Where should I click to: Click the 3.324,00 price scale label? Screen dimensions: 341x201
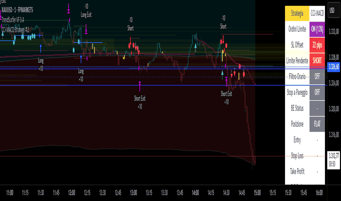[x=334, y=83]
